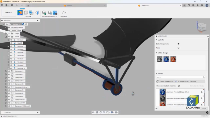Open the notifications bell
This screenshot has height=118, width=210.
198,5
